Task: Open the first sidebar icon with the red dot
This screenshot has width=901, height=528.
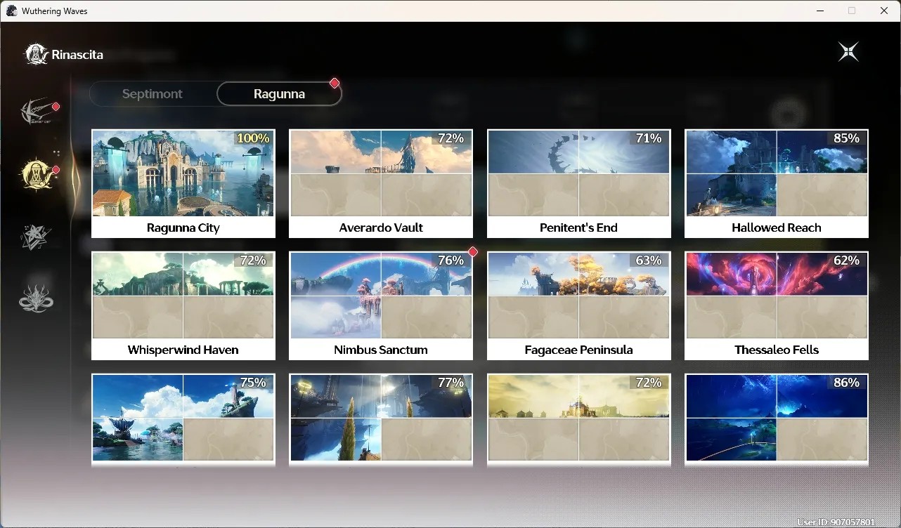Action: 37,111
